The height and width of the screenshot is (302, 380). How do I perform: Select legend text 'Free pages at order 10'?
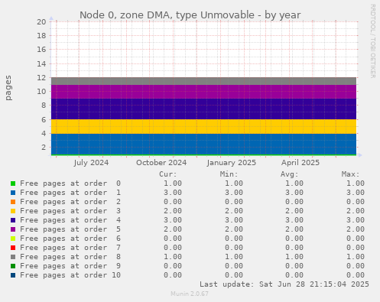[70, 275]
